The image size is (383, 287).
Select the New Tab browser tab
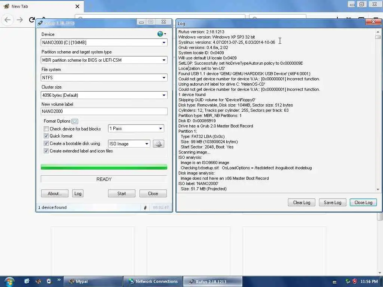[x=42, y=6]
